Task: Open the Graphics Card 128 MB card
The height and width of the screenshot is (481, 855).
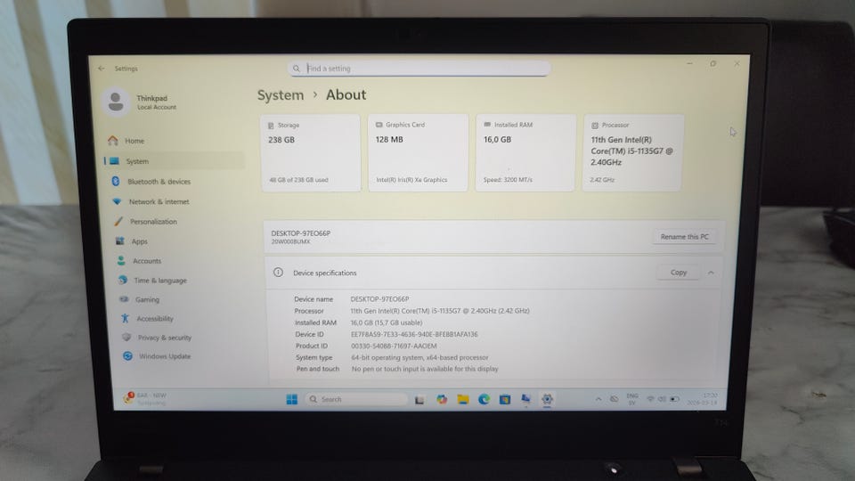Action: (418, 152)
